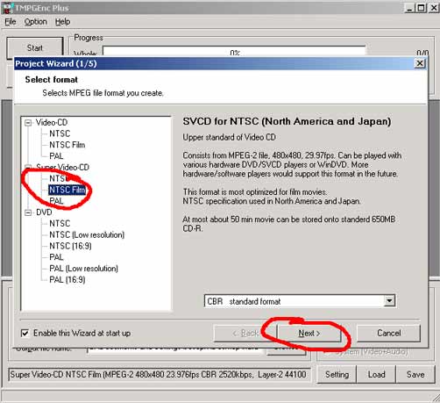Image resolution: width=440 pixels, height=403 pixels.
Task: Select NTSC Film under Video-CD
Action: [67, 145]
